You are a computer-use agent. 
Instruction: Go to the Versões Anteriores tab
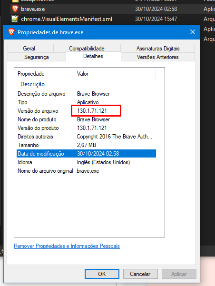[158, 57]
